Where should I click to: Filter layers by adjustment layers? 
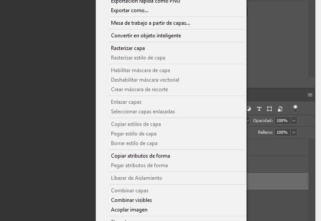click(249, 109)
